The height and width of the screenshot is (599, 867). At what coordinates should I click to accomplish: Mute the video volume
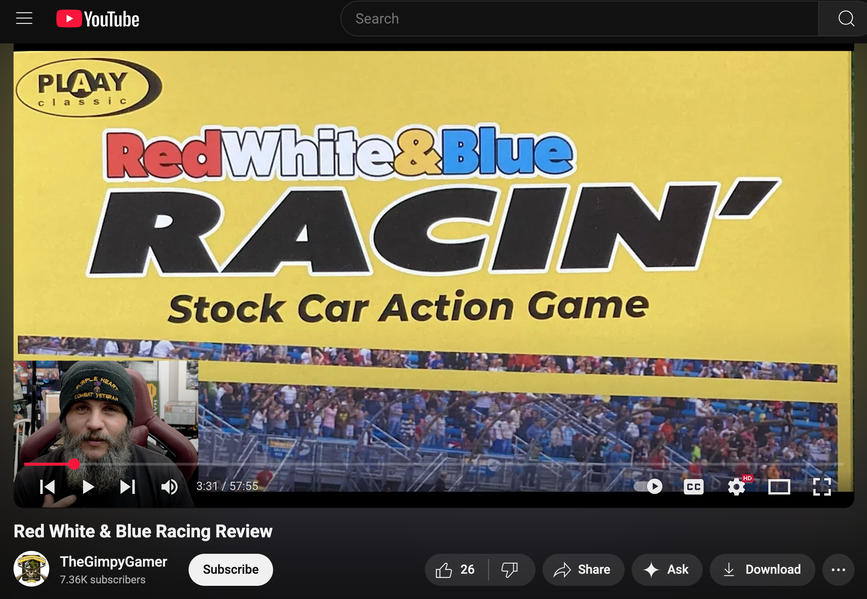pos(169,487)
